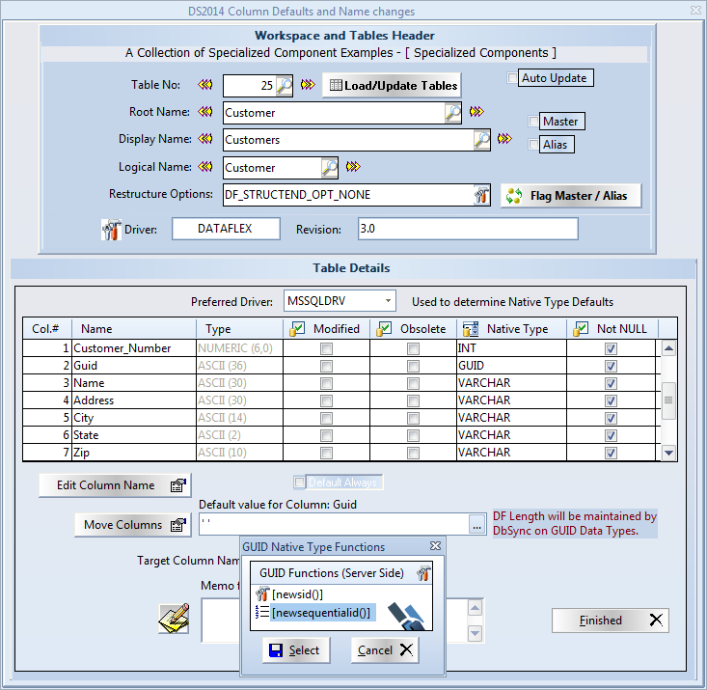Open the Restructure Options tools icon
This screenshot has height=690, width=707.
coord(482,195)
